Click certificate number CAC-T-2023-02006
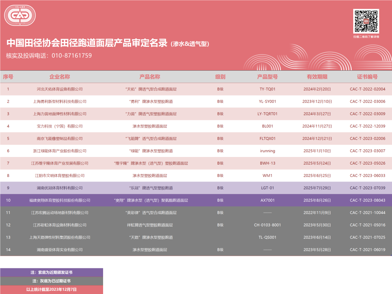Screen dimensions: 392x294 [x=367, y=138]
